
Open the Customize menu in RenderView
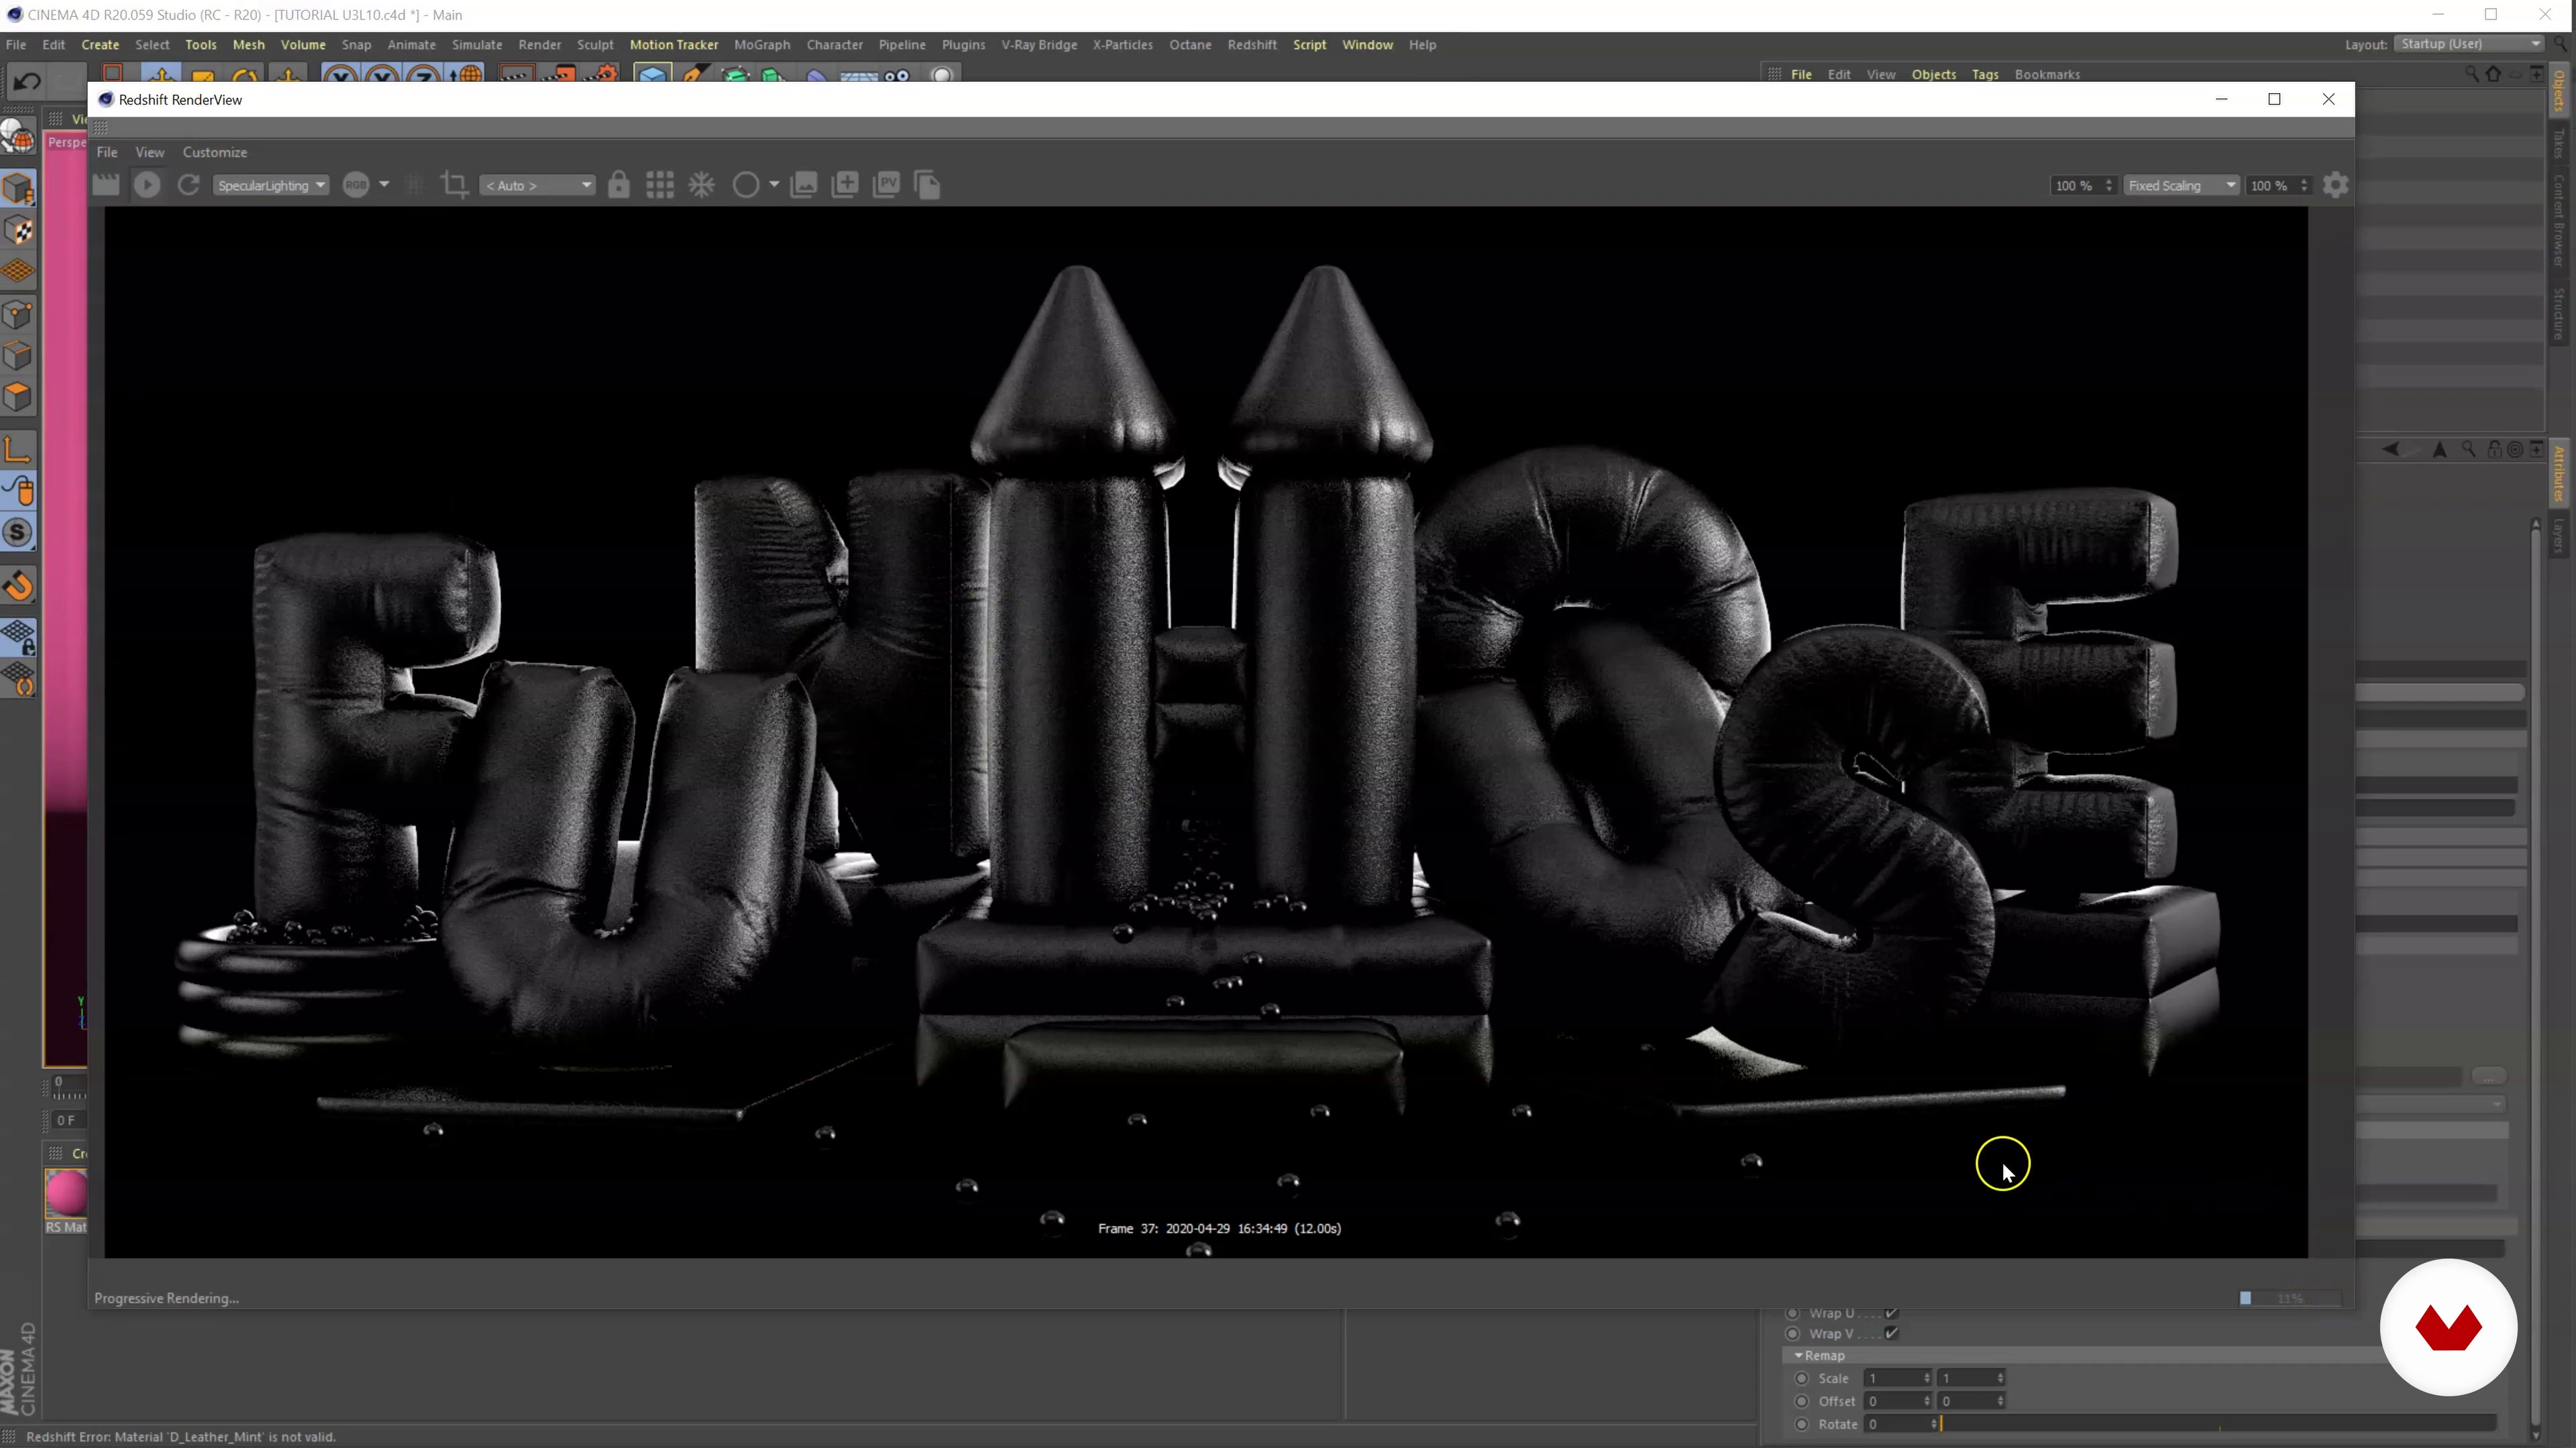pyautogui.click(x=214, y=152)
